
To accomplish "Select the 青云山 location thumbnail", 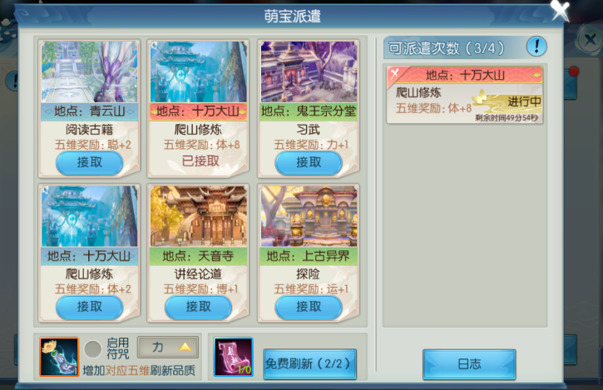I will 89,72.
